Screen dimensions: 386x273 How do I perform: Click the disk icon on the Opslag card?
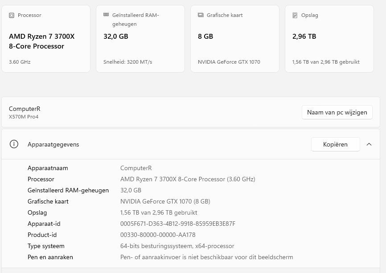click(x=295, y=15)
